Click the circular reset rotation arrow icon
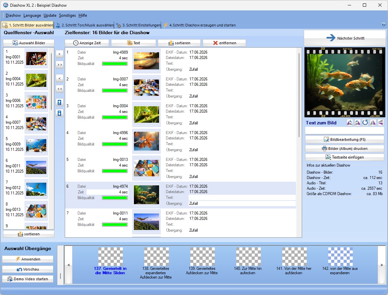The image size is (388, 295). coord(365,123)
